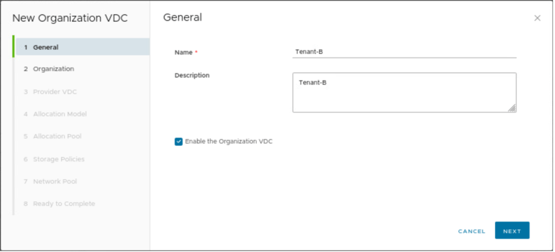The image size is (555, 252).
Task: Select step 3 Provider VDC
Action: click(x=54, y=92)
